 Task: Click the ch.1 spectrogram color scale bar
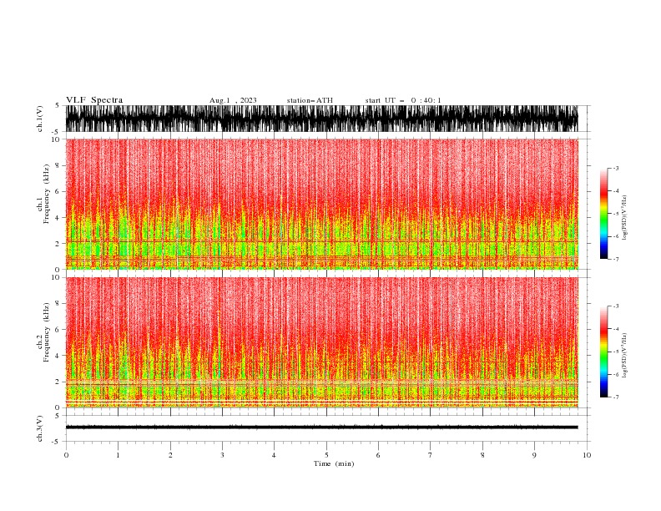tap(604, 214)
